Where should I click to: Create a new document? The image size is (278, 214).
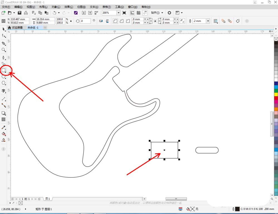[3, 13]
